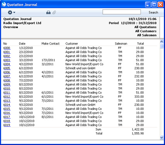Open quotation 6002 link
The width and height of the screenshot is (165, 145).
(7, 56)
